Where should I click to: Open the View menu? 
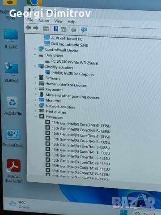point(58,21)
